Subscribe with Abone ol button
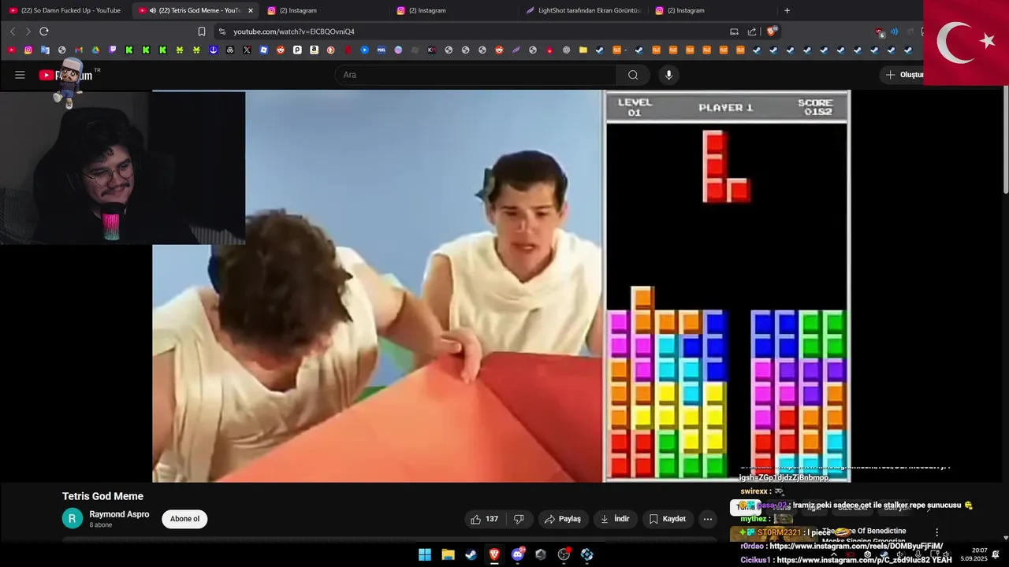The image size is (1009, 567). pyautogui.click(x=184, y=519)
